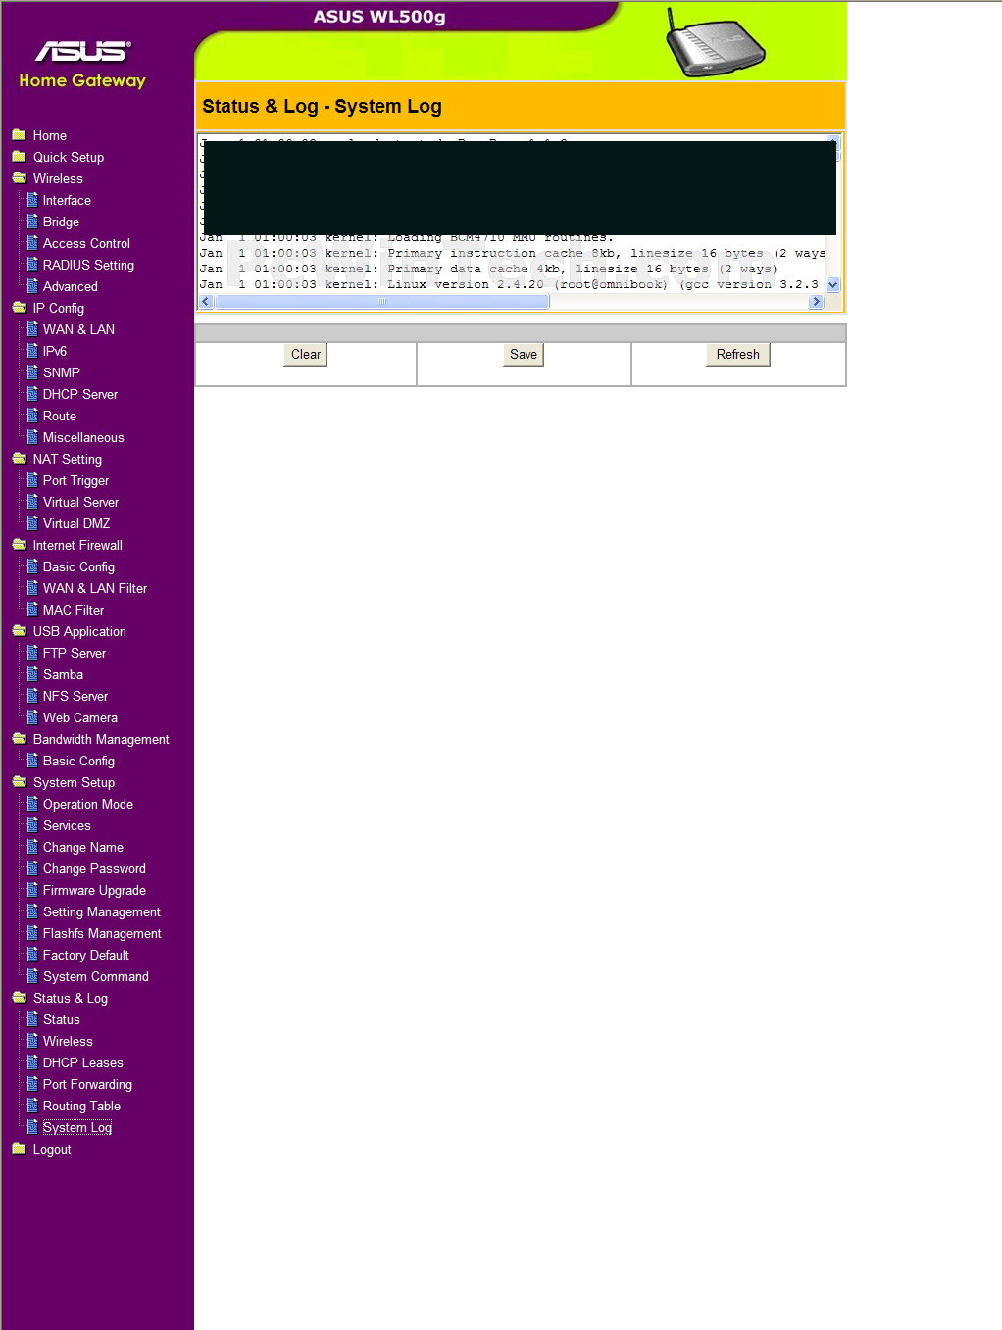Open the Flashfs Management page

[x=102, y=933]
